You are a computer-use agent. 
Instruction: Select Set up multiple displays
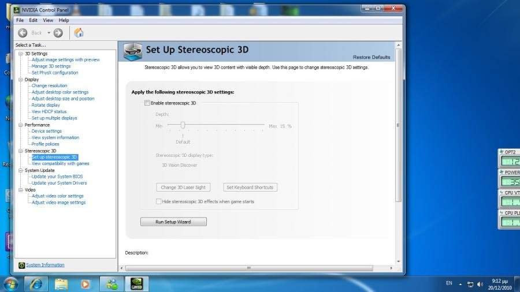(x=54, y=118)
